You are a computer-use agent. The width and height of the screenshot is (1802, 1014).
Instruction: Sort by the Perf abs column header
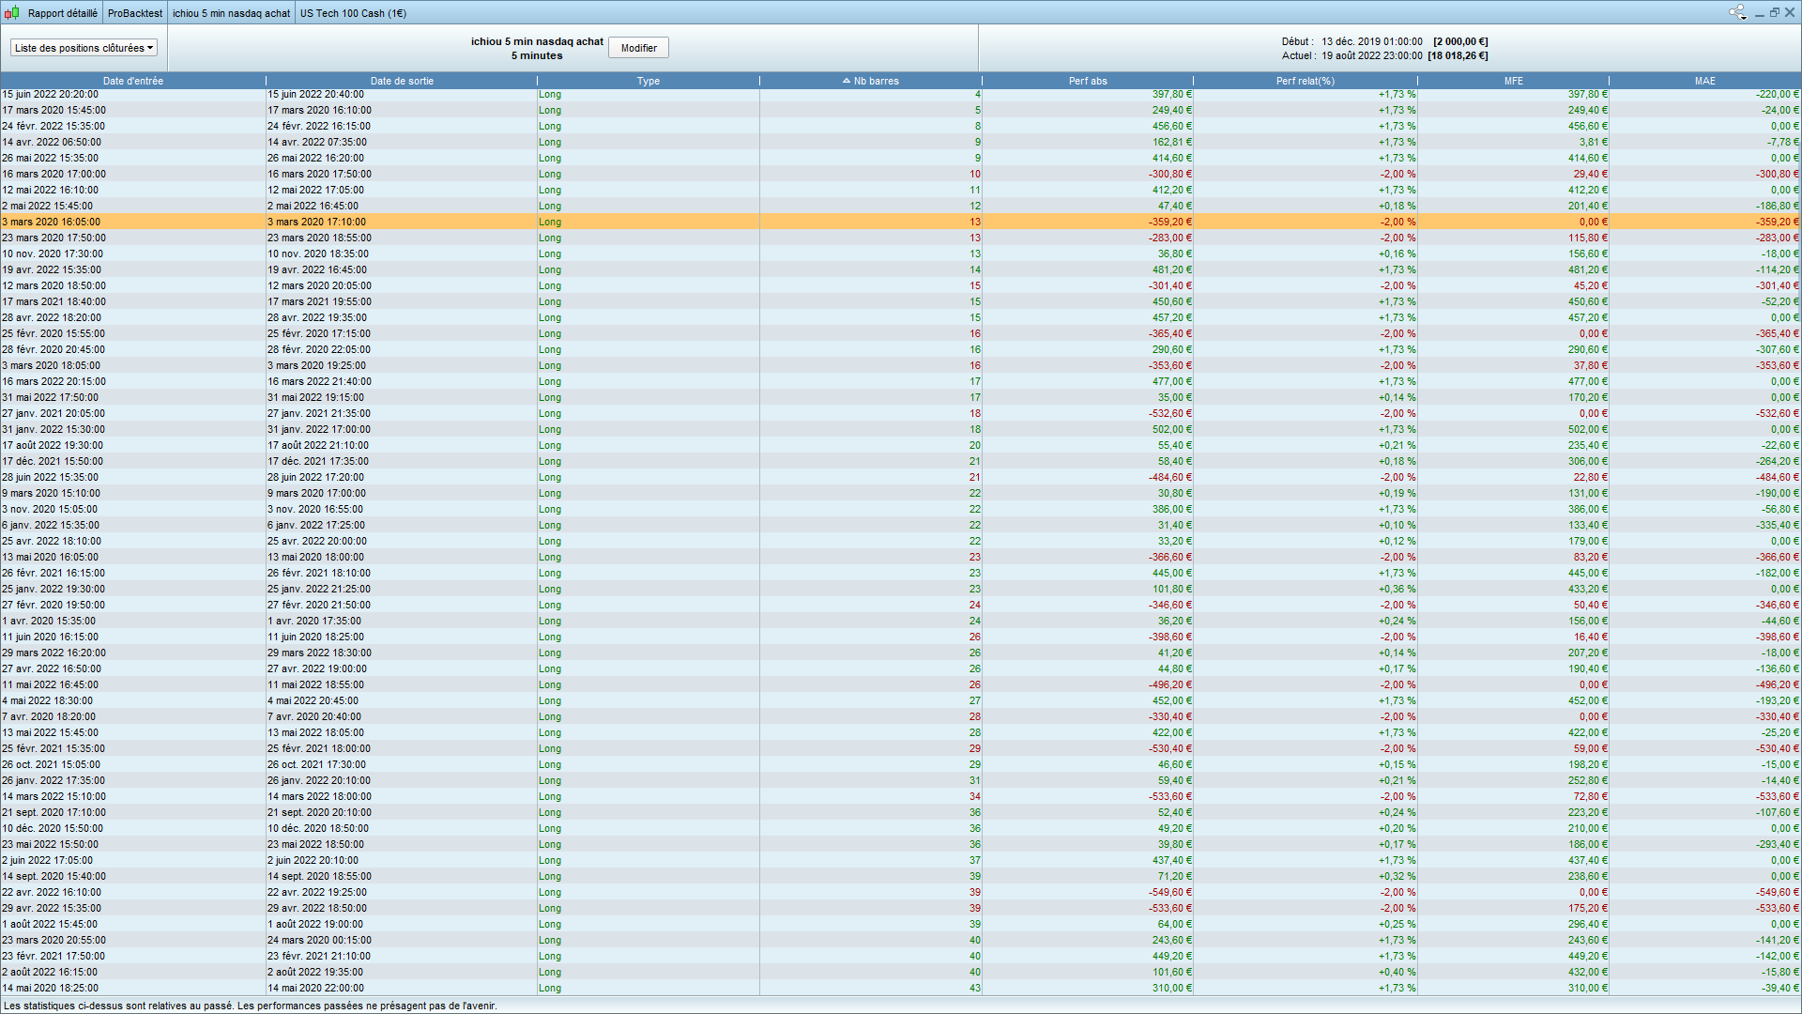tap(1087, 81)
